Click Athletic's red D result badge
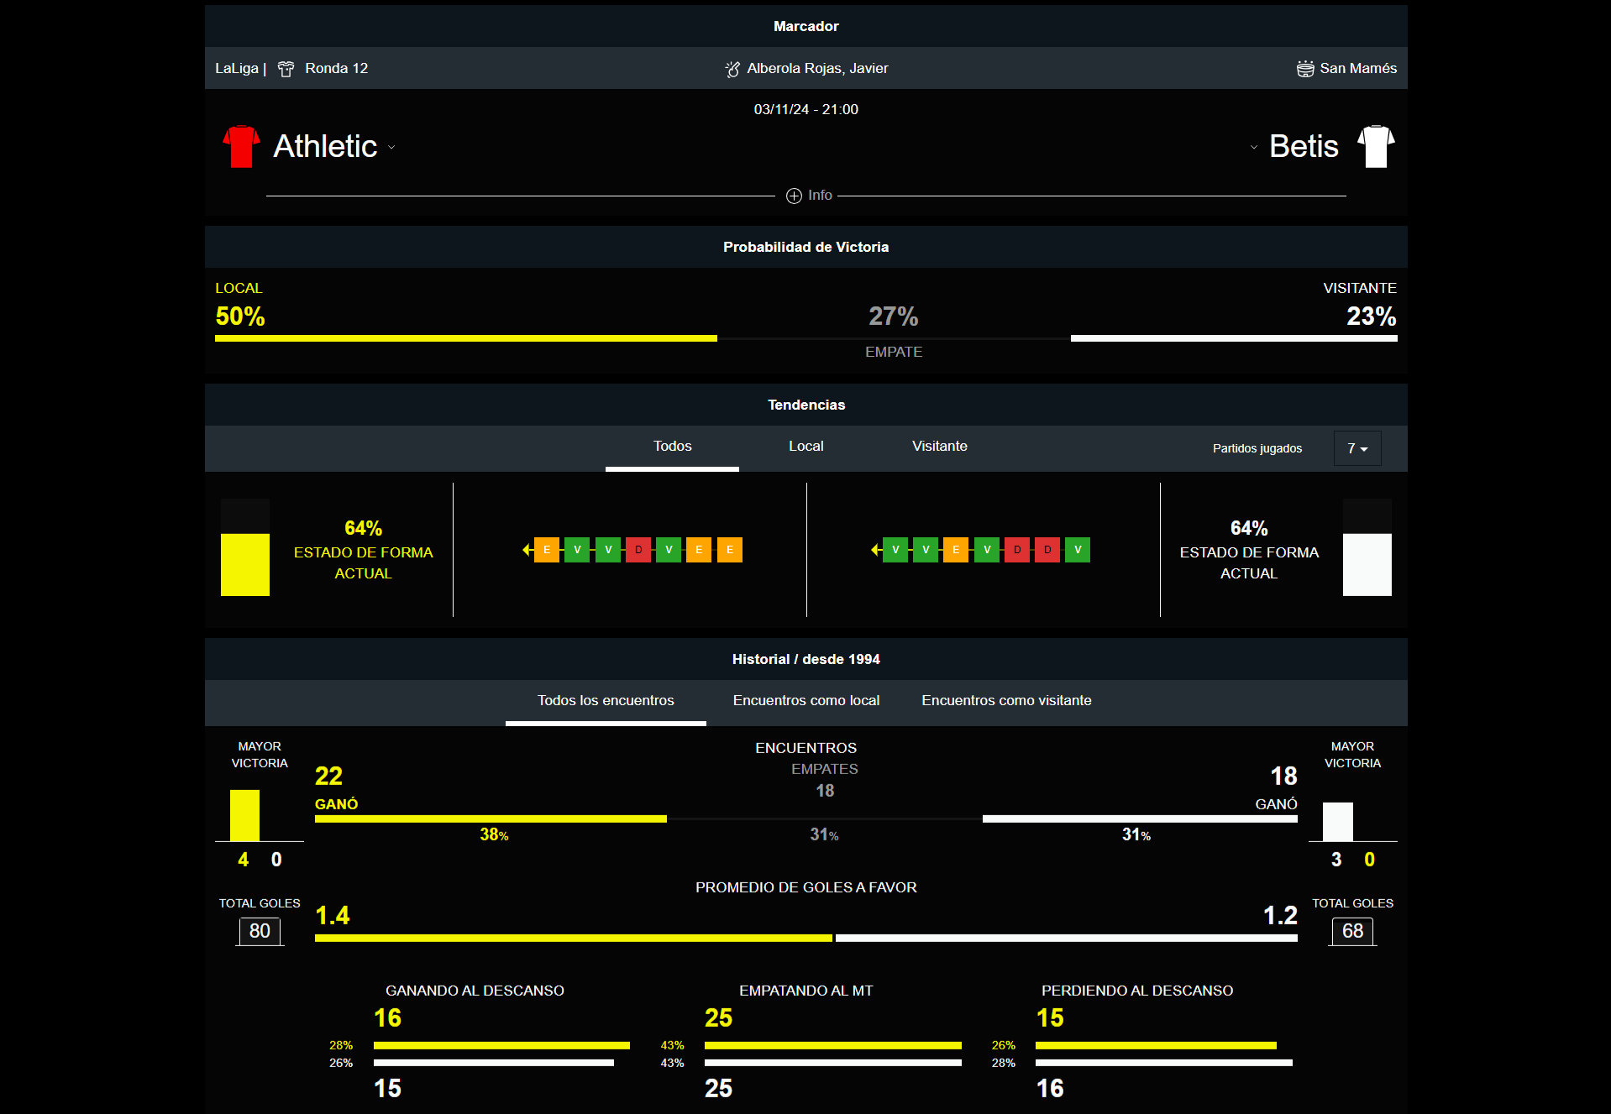This screenshot has width=1611, height=1114. point(638,550)
